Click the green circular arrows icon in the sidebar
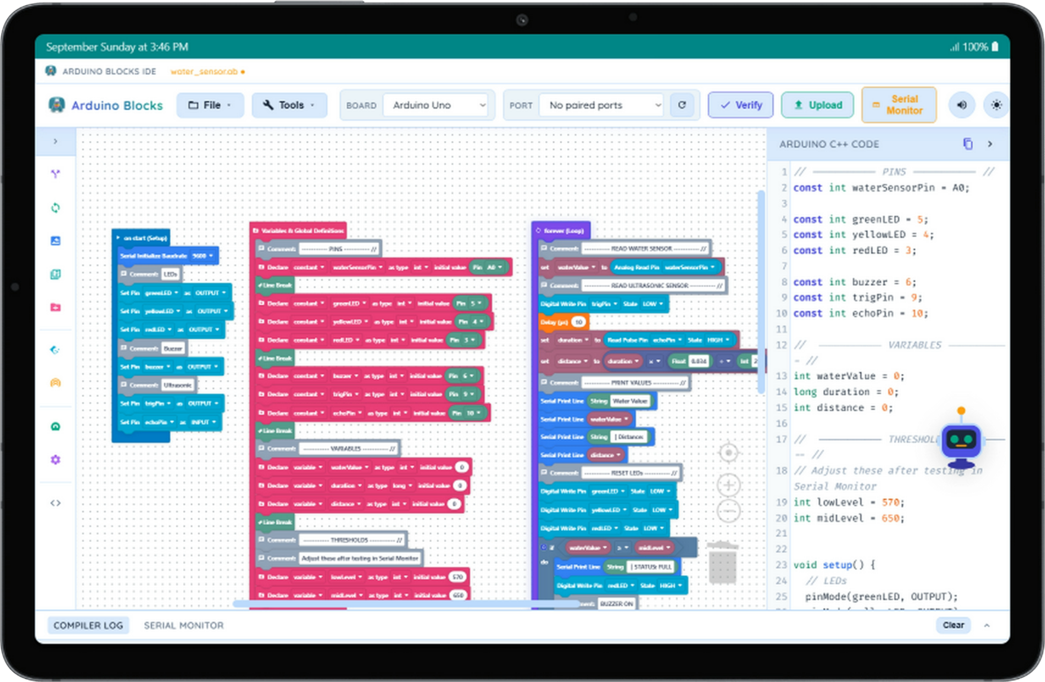 coord(56,208)
